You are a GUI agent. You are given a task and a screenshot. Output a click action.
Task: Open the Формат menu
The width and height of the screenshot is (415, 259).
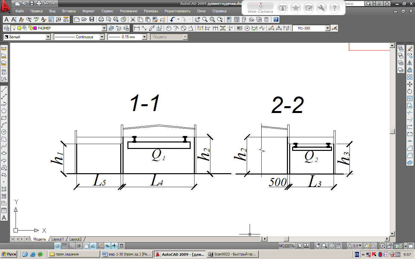(x=89, y=11)
